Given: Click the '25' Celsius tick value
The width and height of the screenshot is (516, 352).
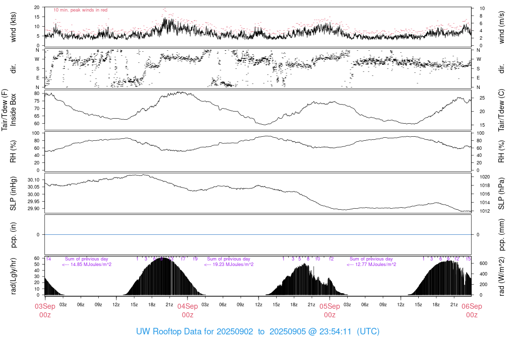Looking at the screenshot, I should 482,98.
